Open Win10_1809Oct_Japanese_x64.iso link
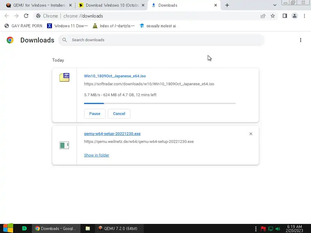 (x=115, y=76)
